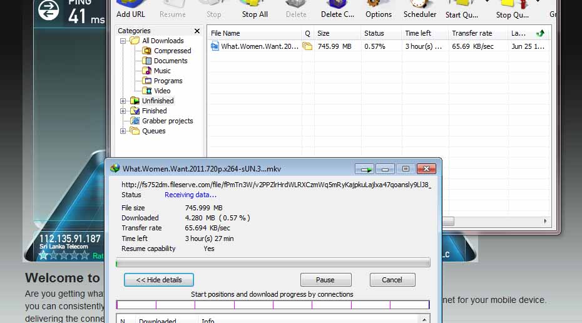This screenshot has height=323, width=582.
Task: Click the Hide details button
Action: [159, 280]
